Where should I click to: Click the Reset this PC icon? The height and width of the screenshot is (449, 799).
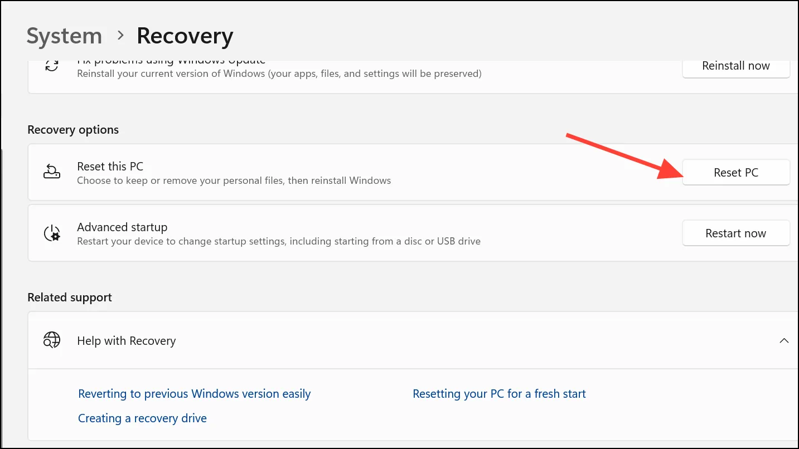52,172
